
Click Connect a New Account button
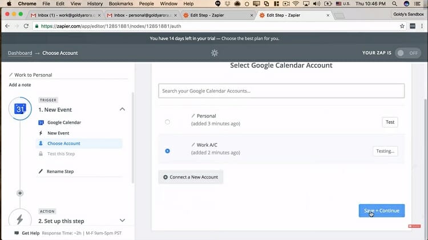(x=191, y=177)
